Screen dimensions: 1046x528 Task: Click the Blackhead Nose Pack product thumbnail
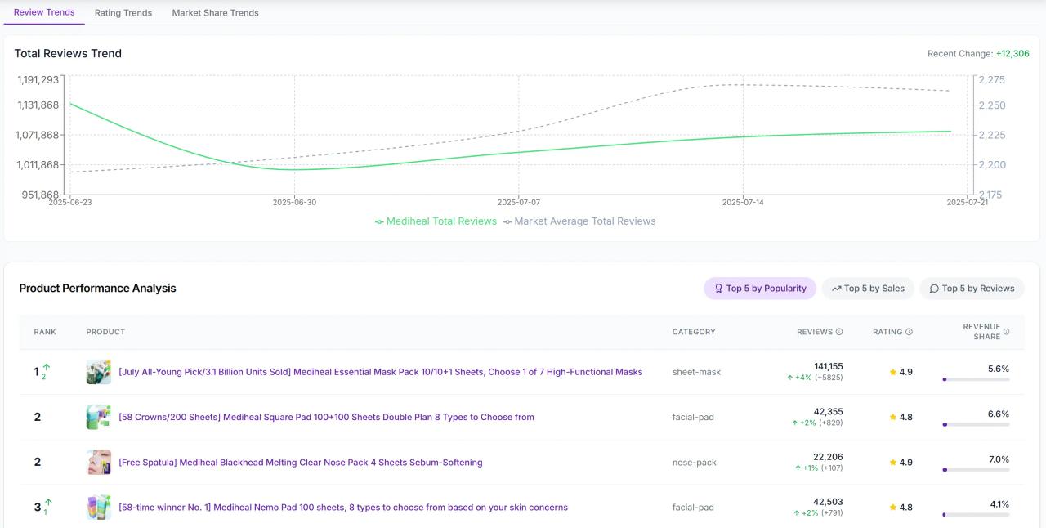99,463
